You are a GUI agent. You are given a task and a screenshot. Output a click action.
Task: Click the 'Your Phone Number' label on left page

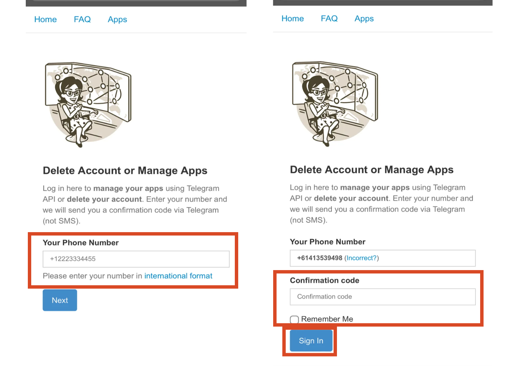(x=81, y=243)
